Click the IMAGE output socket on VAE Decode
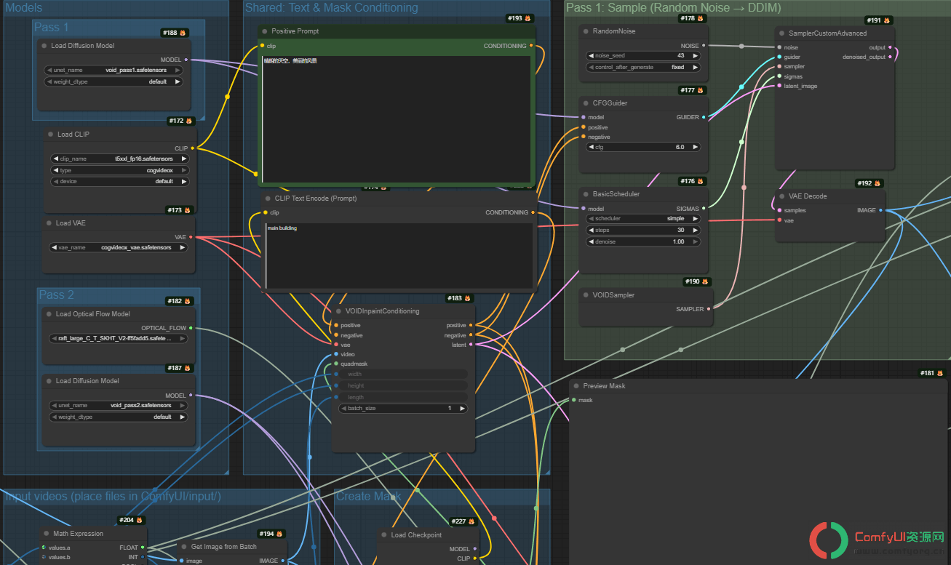The height and width of the screenshot is (565, 951). 880,210
